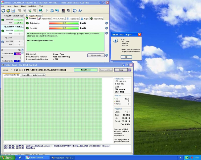Click the fourth gray disk test toolbar icon
Viewport: 201px width, 160px height.
coord(34,10)
